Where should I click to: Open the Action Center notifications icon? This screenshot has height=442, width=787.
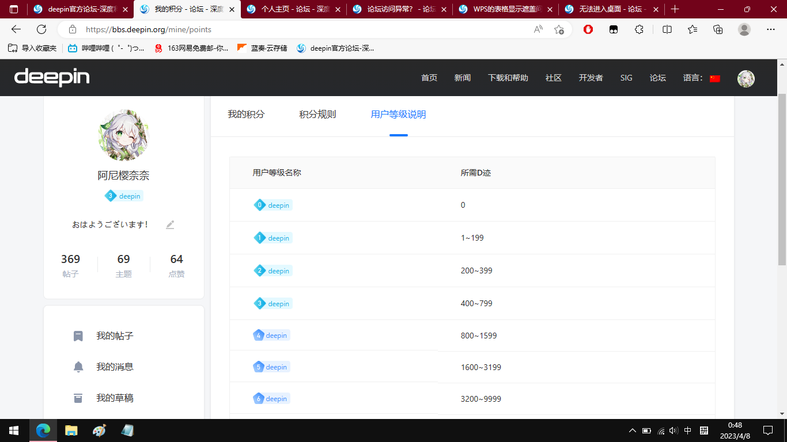click(x=767, y=430)
